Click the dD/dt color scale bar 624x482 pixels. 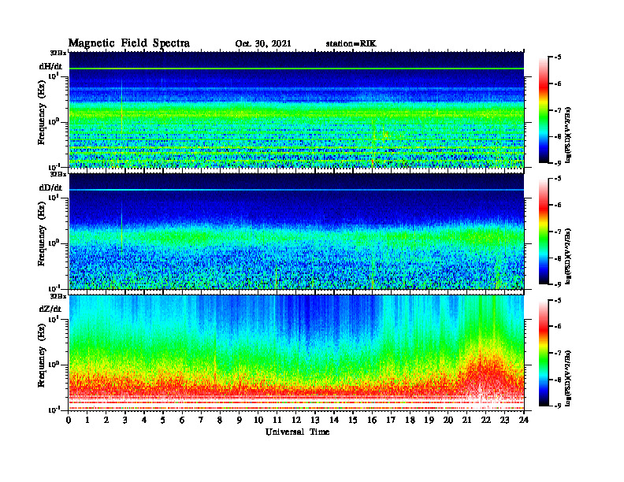(x=544, y=231)
